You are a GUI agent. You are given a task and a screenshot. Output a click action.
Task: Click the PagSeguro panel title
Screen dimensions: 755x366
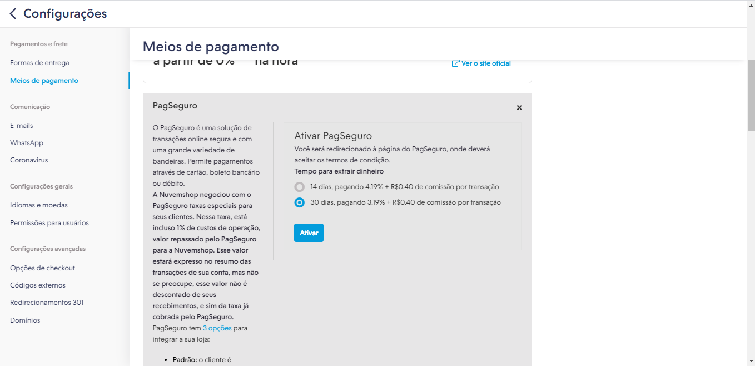click(175, 106)
